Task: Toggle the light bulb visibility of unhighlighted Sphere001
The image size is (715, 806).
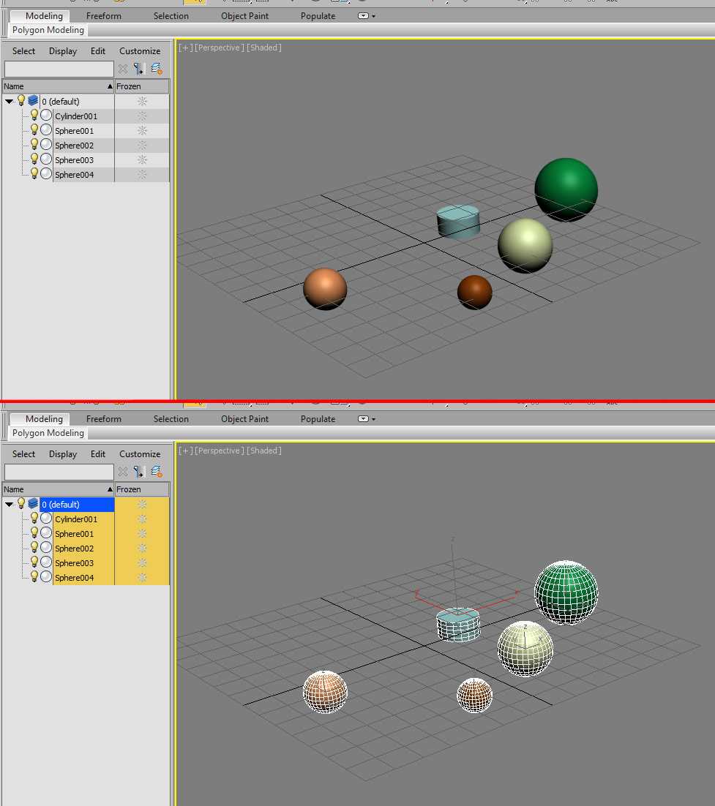Action: (34, 130)
